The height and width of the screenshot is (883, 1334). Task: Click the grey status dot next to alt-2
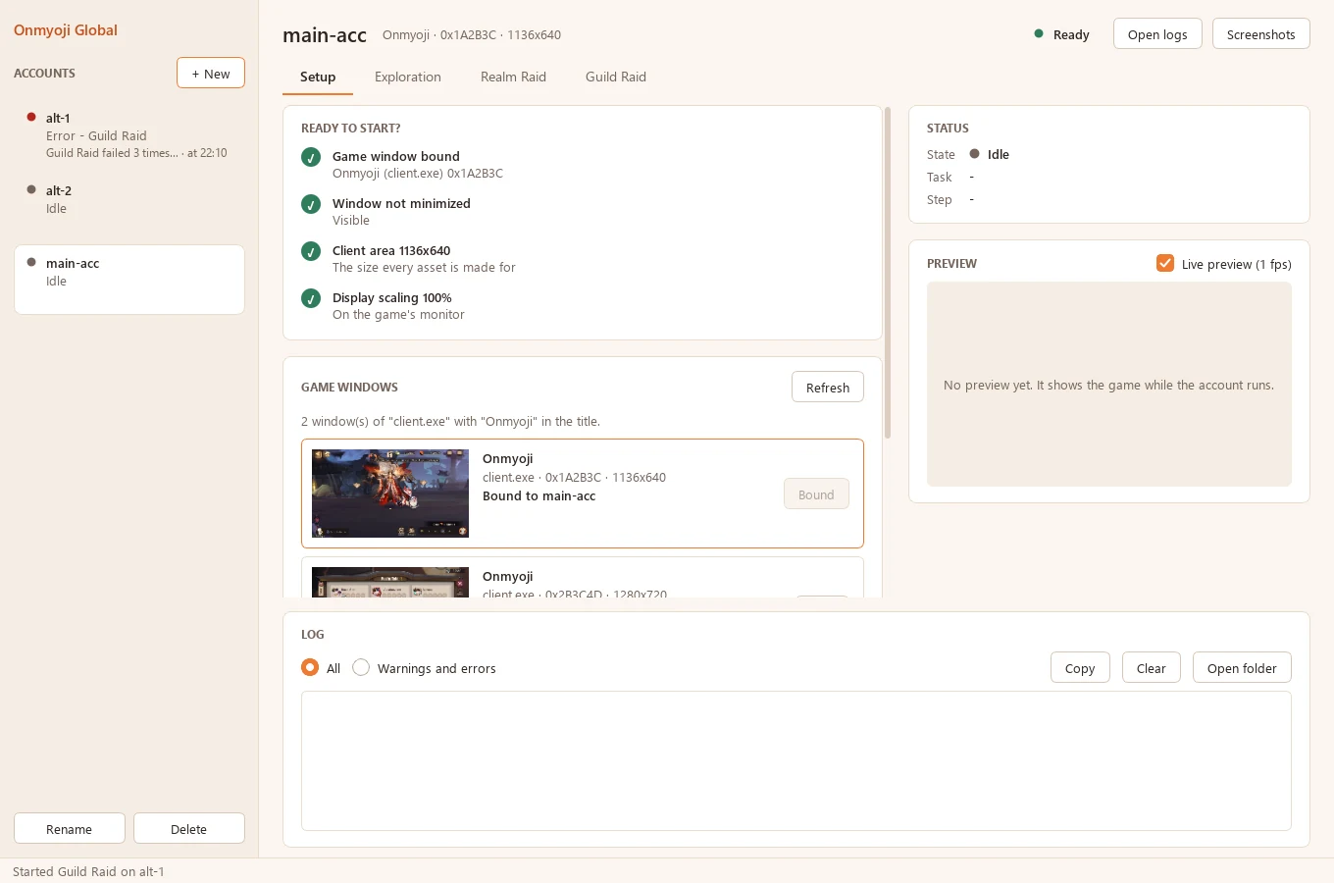click(31, 189)
